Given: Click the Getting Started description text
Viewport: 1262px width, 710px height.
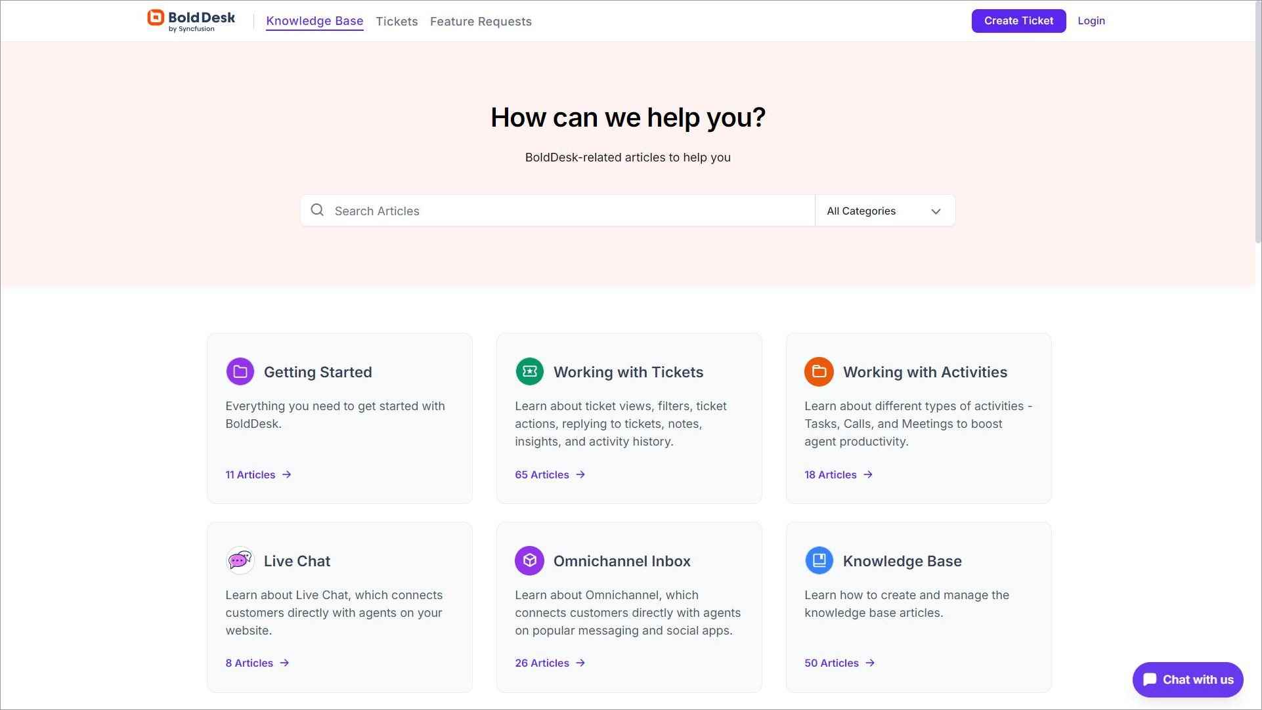Looking at the screenshot, I should coord(335,415).
